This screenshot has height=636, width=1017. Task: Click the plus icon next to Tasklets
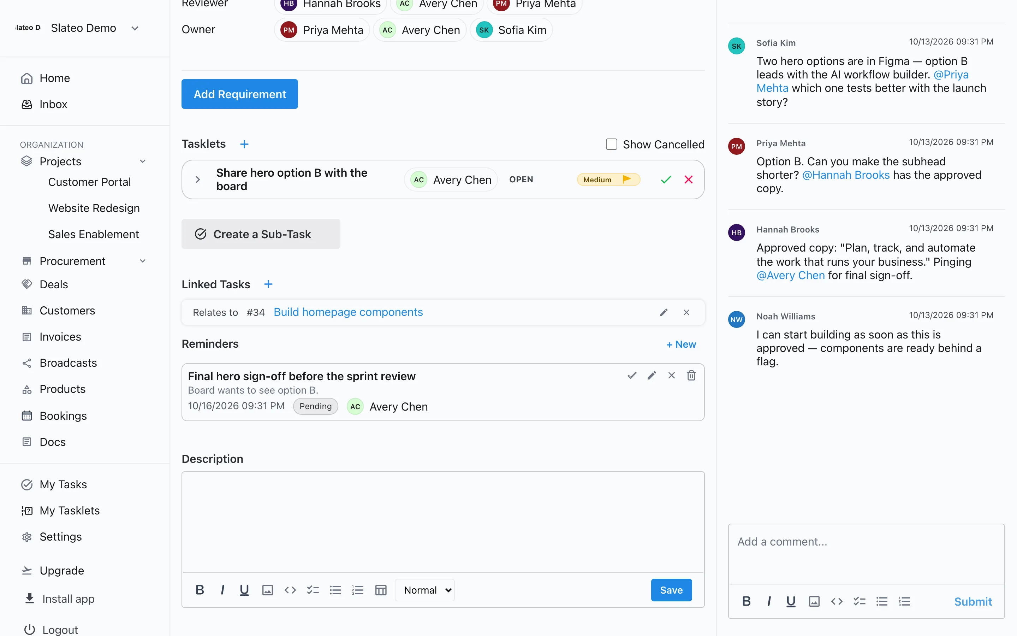(244, 144)
